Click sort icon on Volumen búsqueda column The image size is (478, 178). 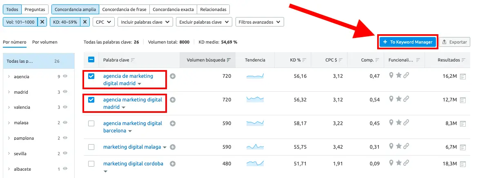click(229, 60)
